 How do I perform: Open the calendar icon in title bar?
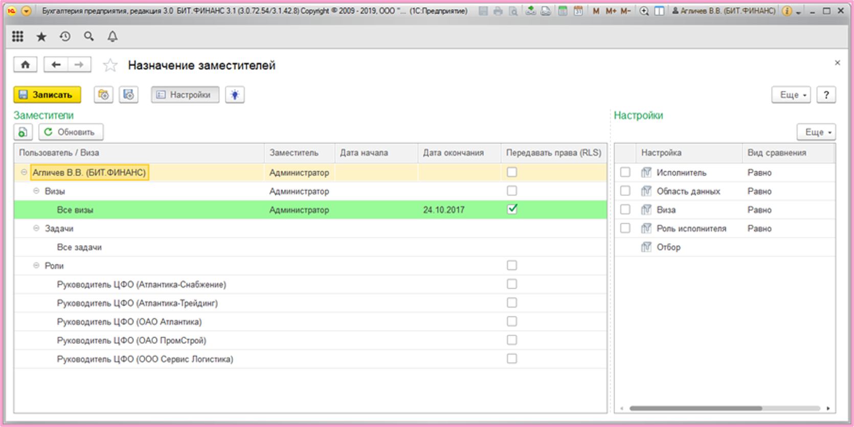578,11
